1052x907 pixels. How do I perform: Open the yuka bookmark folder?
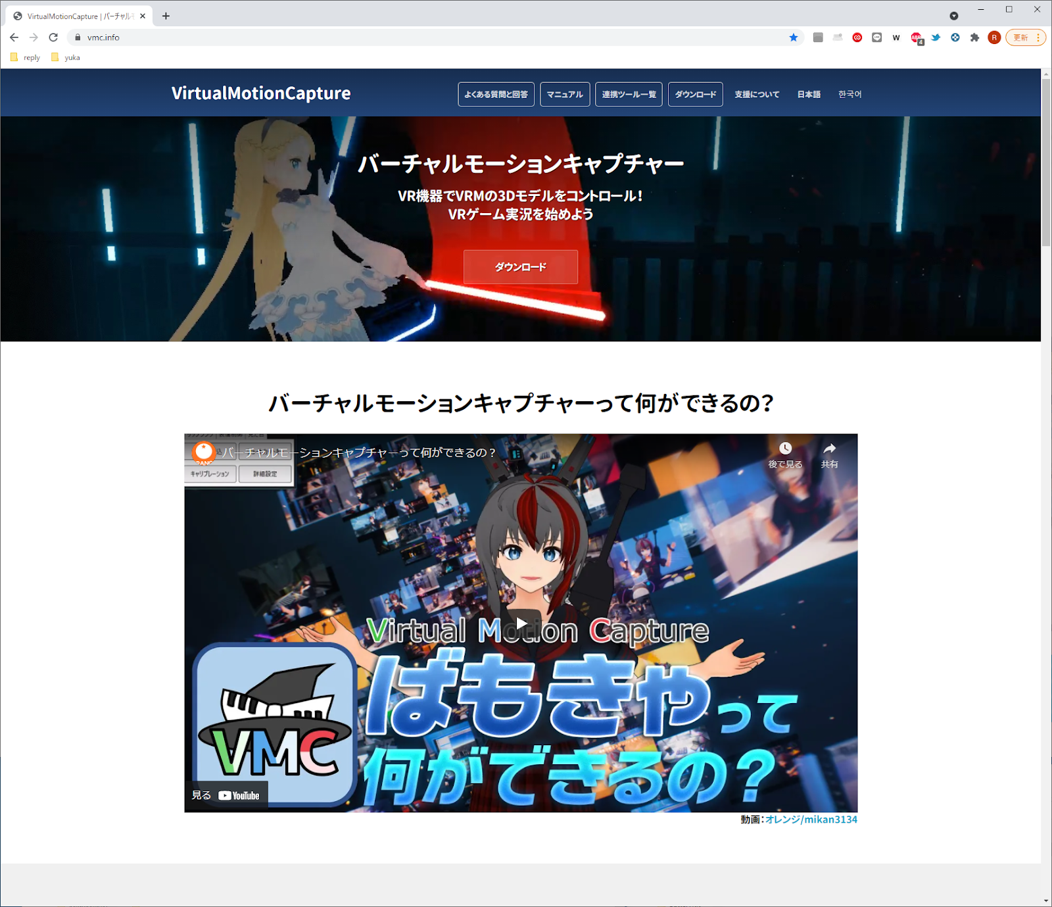point(66,57)
